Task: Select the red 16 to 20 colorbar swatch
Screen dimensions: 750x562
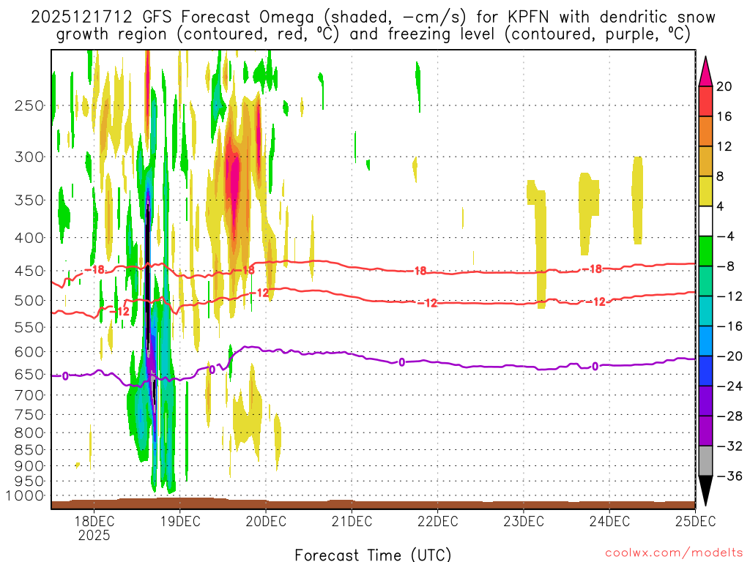Action: click(705, 101)
